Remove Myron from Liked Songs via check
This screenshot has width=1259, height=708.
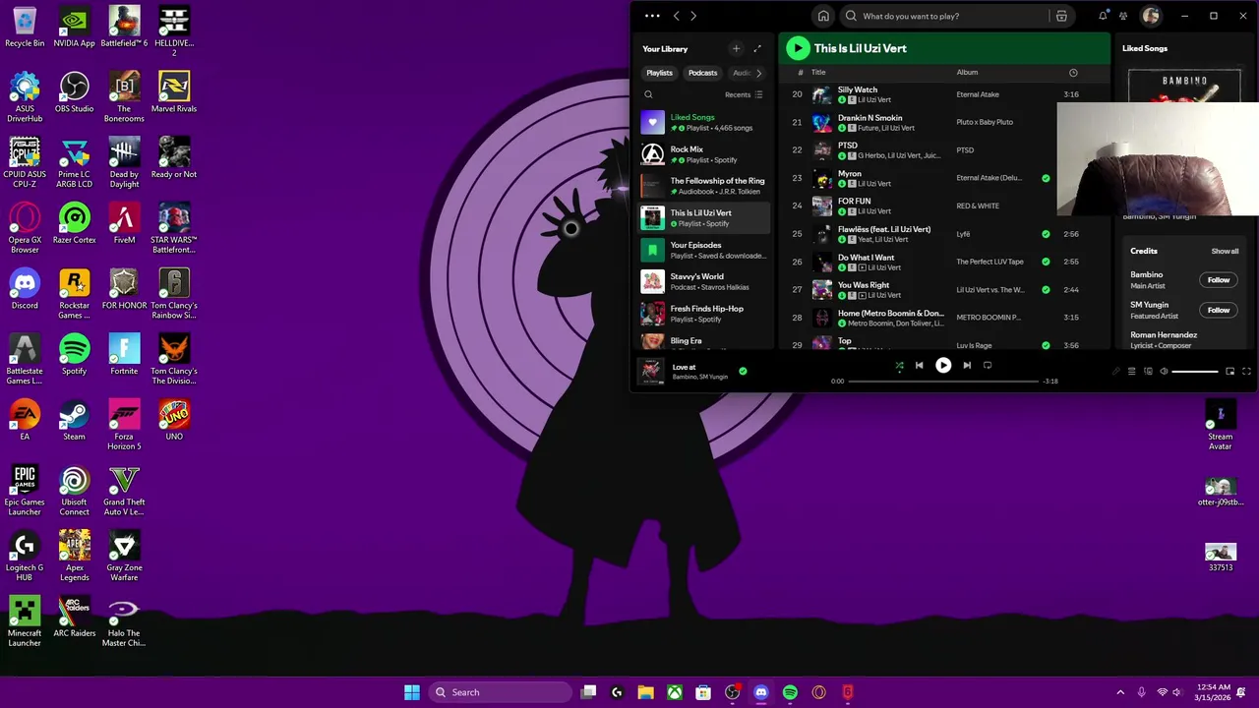click(1046, 178)
